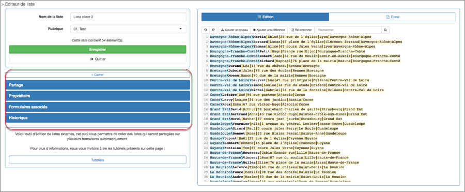Open the Tutoriels link button

(x=98, y=160)
